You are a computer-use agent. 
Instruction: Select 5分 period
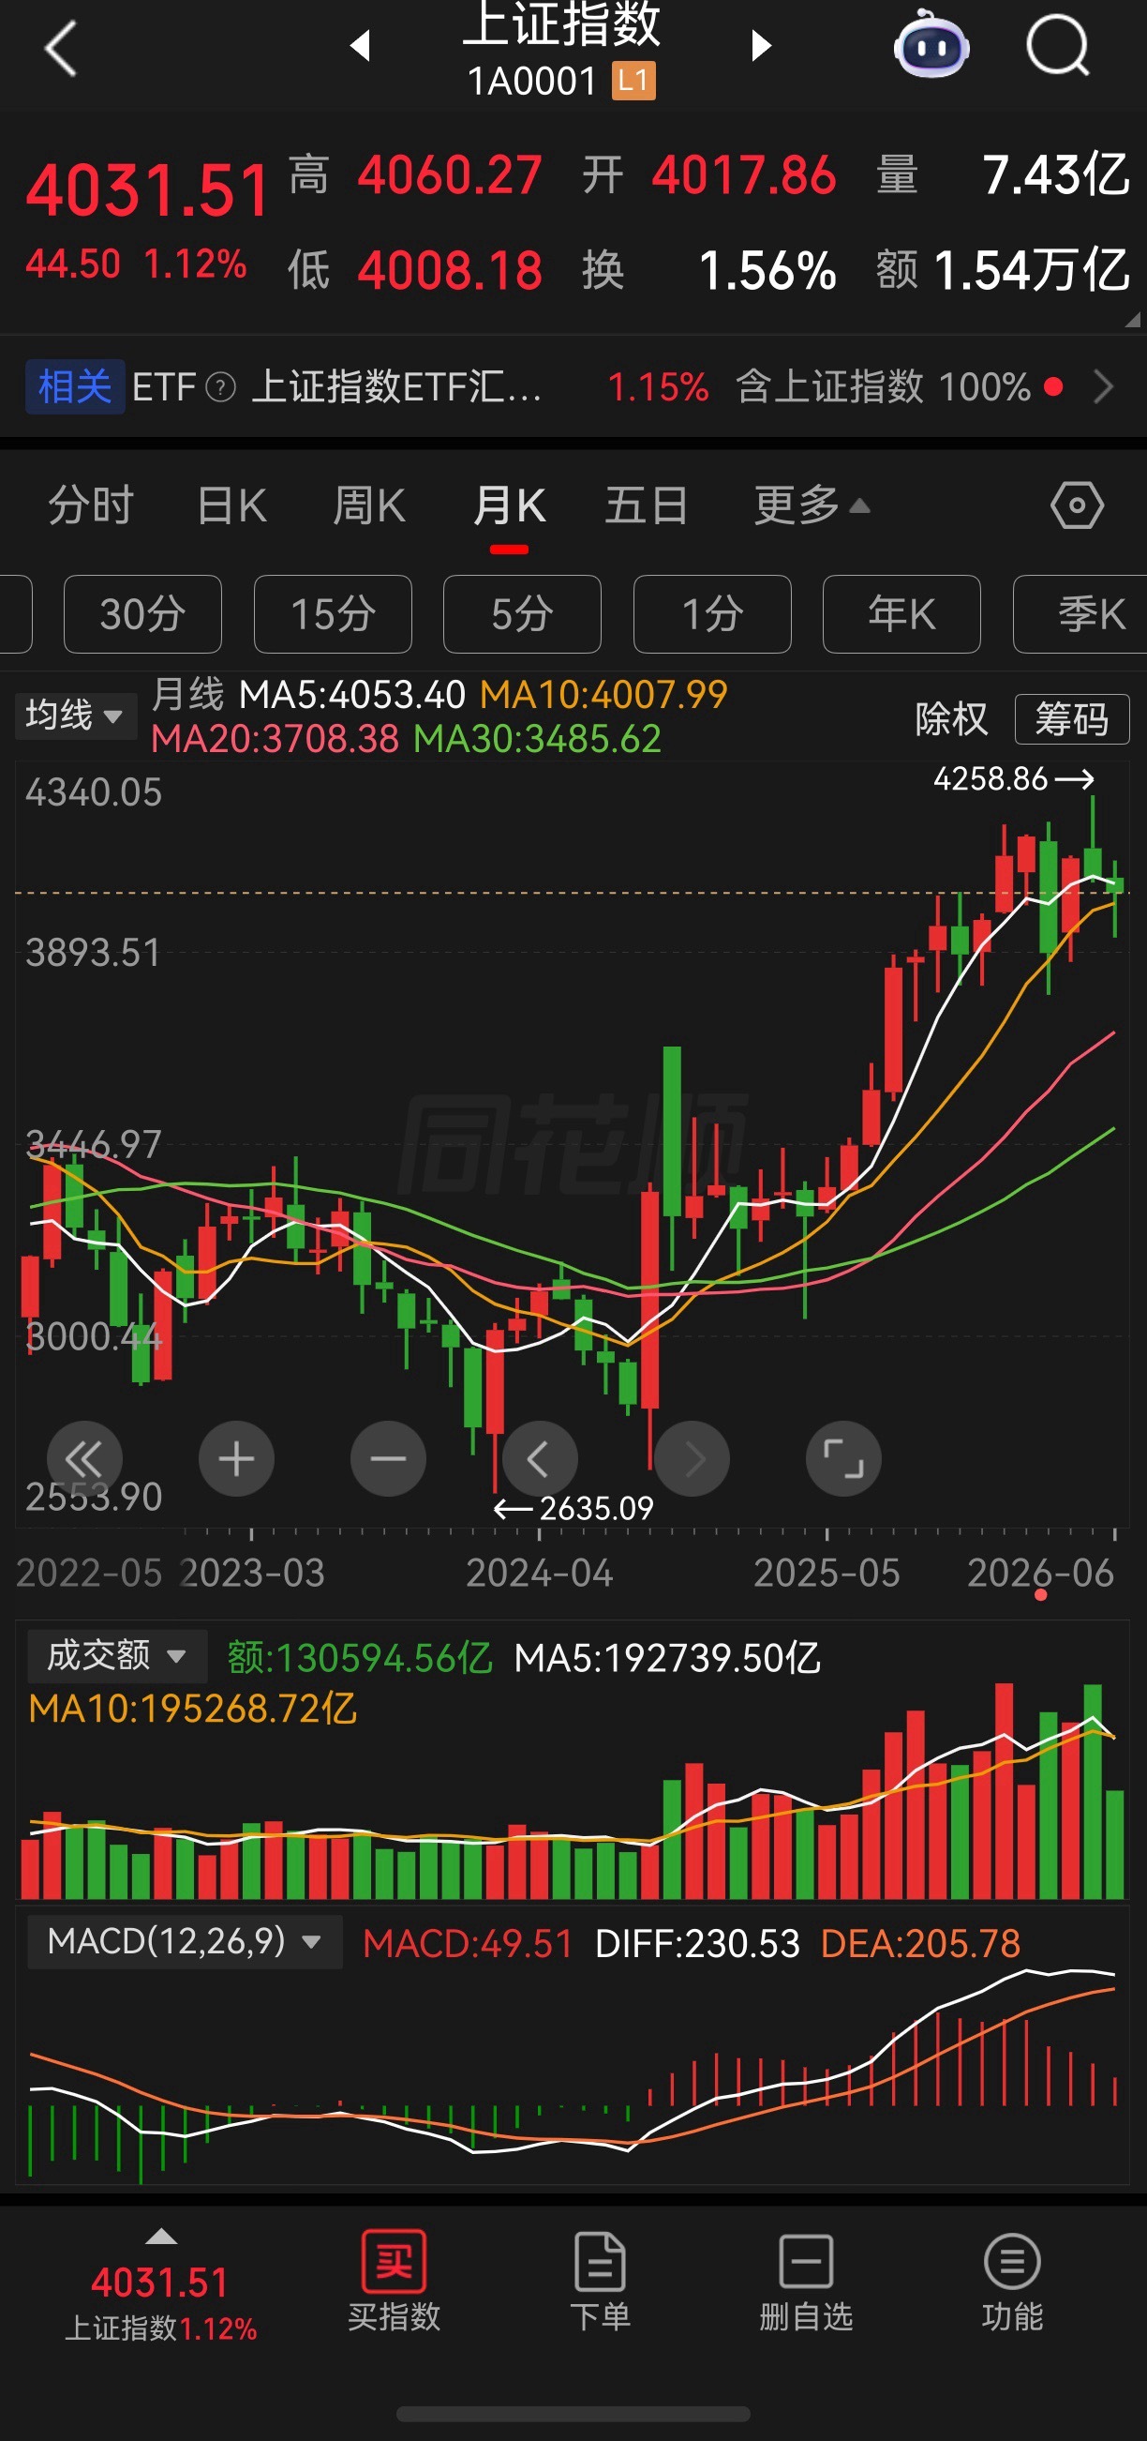pyautogui.click(x=523, y=614)
